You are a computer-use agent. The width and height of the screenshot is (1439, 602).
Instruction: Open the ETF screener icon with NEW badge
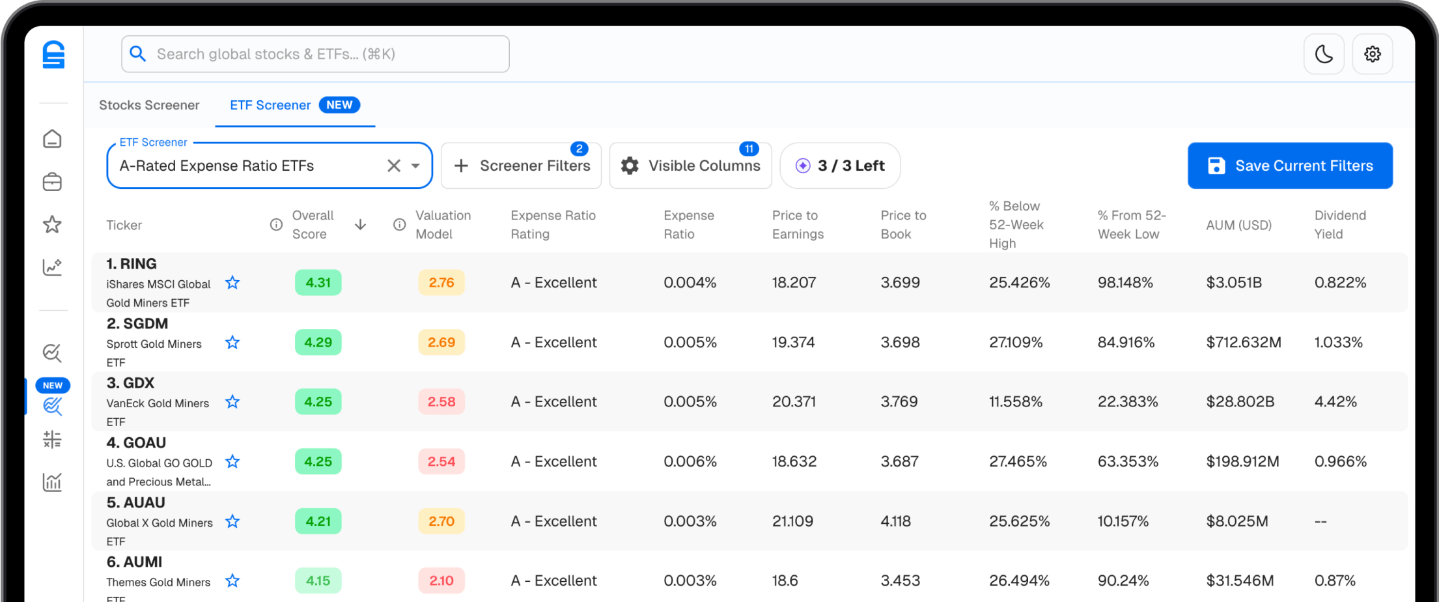coord(52,406)
